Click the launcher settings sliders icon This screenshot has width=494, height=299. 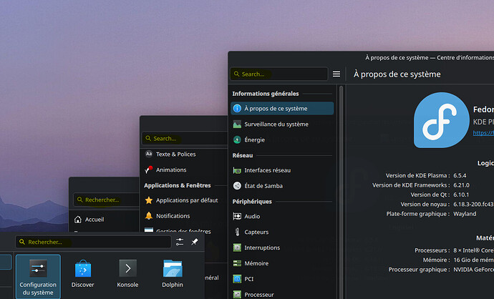(180, 242)
